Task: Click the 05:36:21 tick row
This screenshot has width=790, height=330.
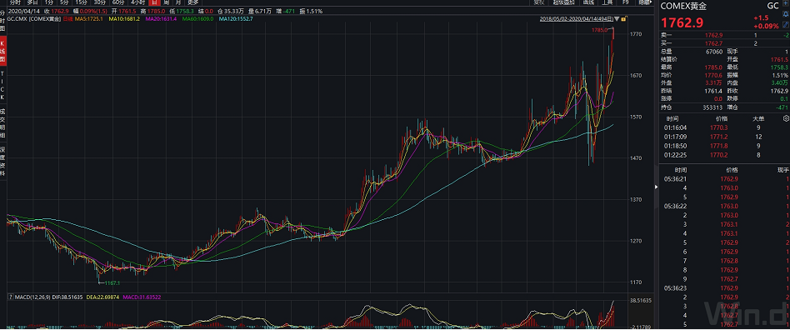Action: 724,179
